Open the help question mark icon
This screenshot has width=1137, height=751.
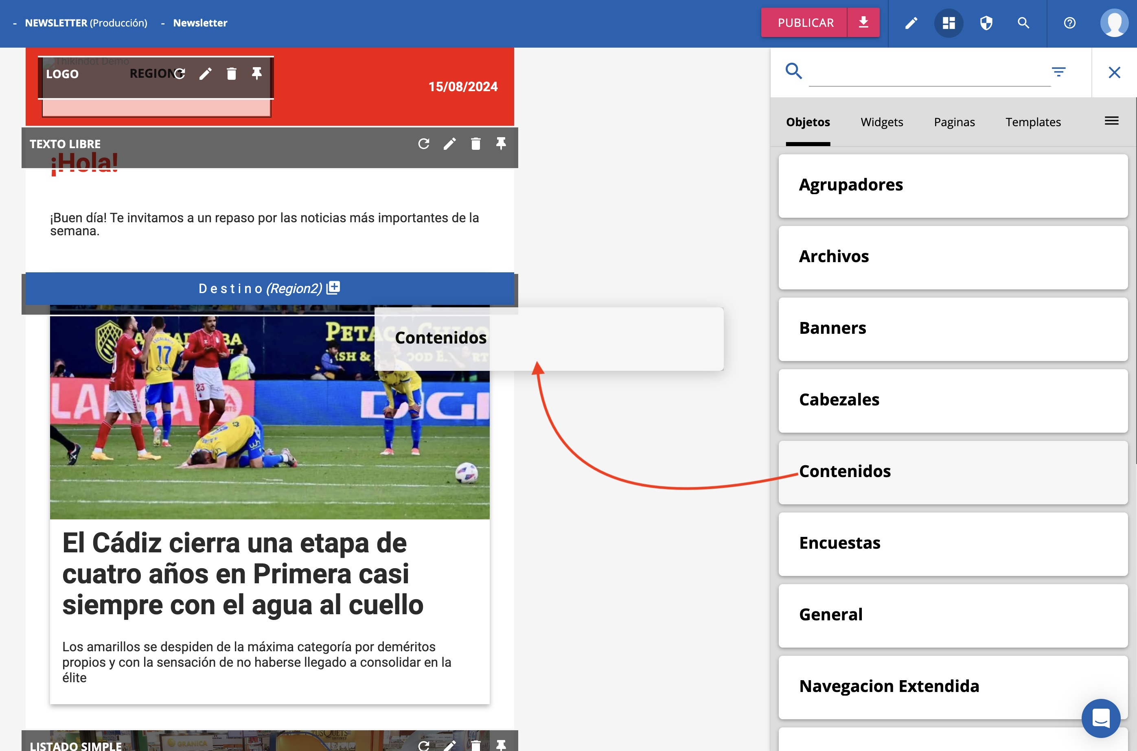pyautogui.click(x=1069, y=23)
